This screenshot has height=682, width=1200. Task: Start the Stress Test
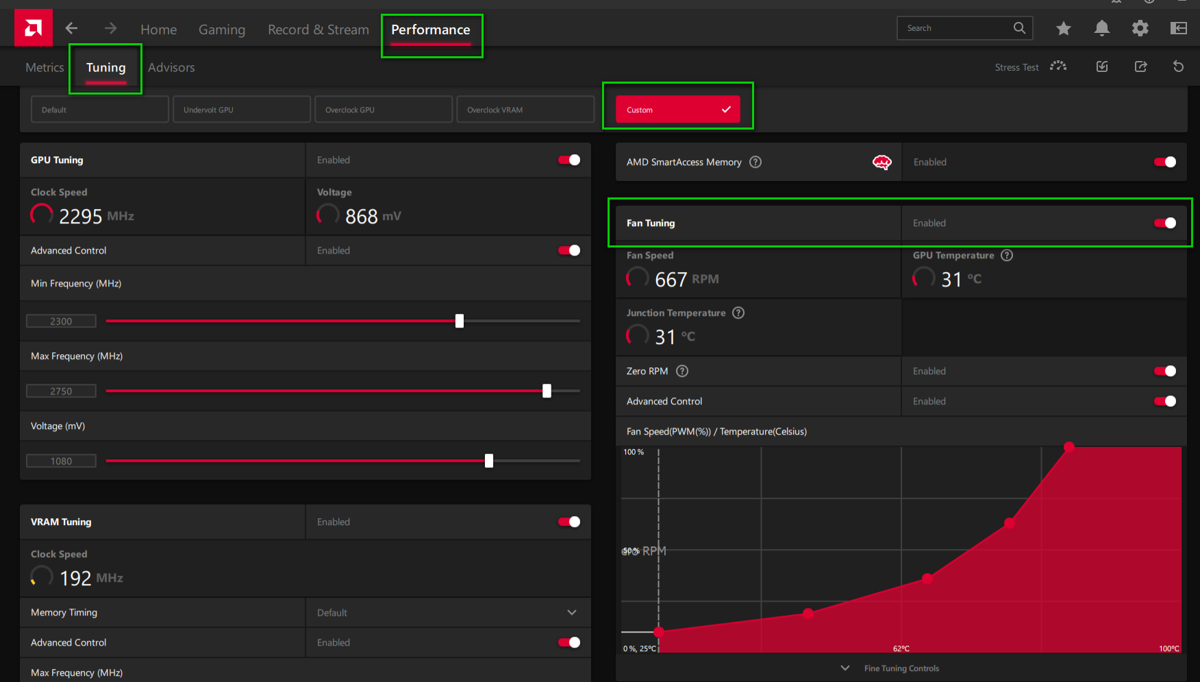coord(1016,67)
